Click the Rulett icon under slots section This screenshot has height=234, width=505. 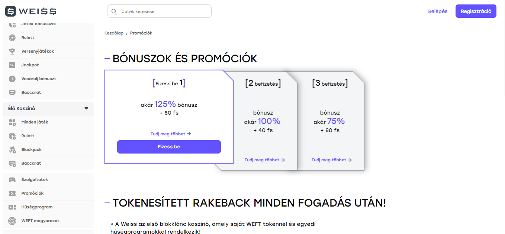pos(12,37)
